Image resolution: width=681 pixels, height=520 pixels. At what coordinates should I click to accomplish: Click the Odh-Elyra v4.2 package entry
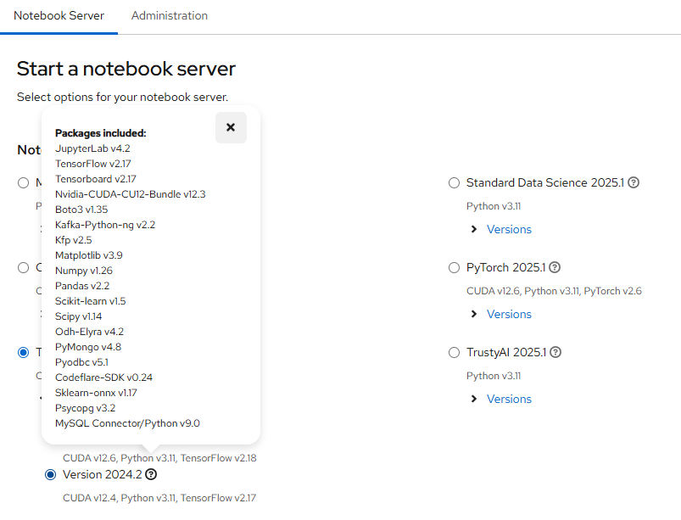point(89,332)
